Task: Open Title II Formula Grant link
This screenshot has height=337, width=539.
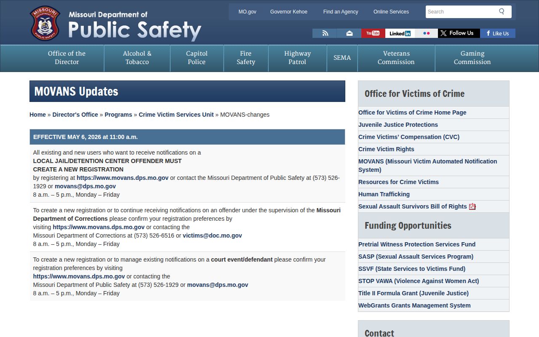Action: (414, 293)
